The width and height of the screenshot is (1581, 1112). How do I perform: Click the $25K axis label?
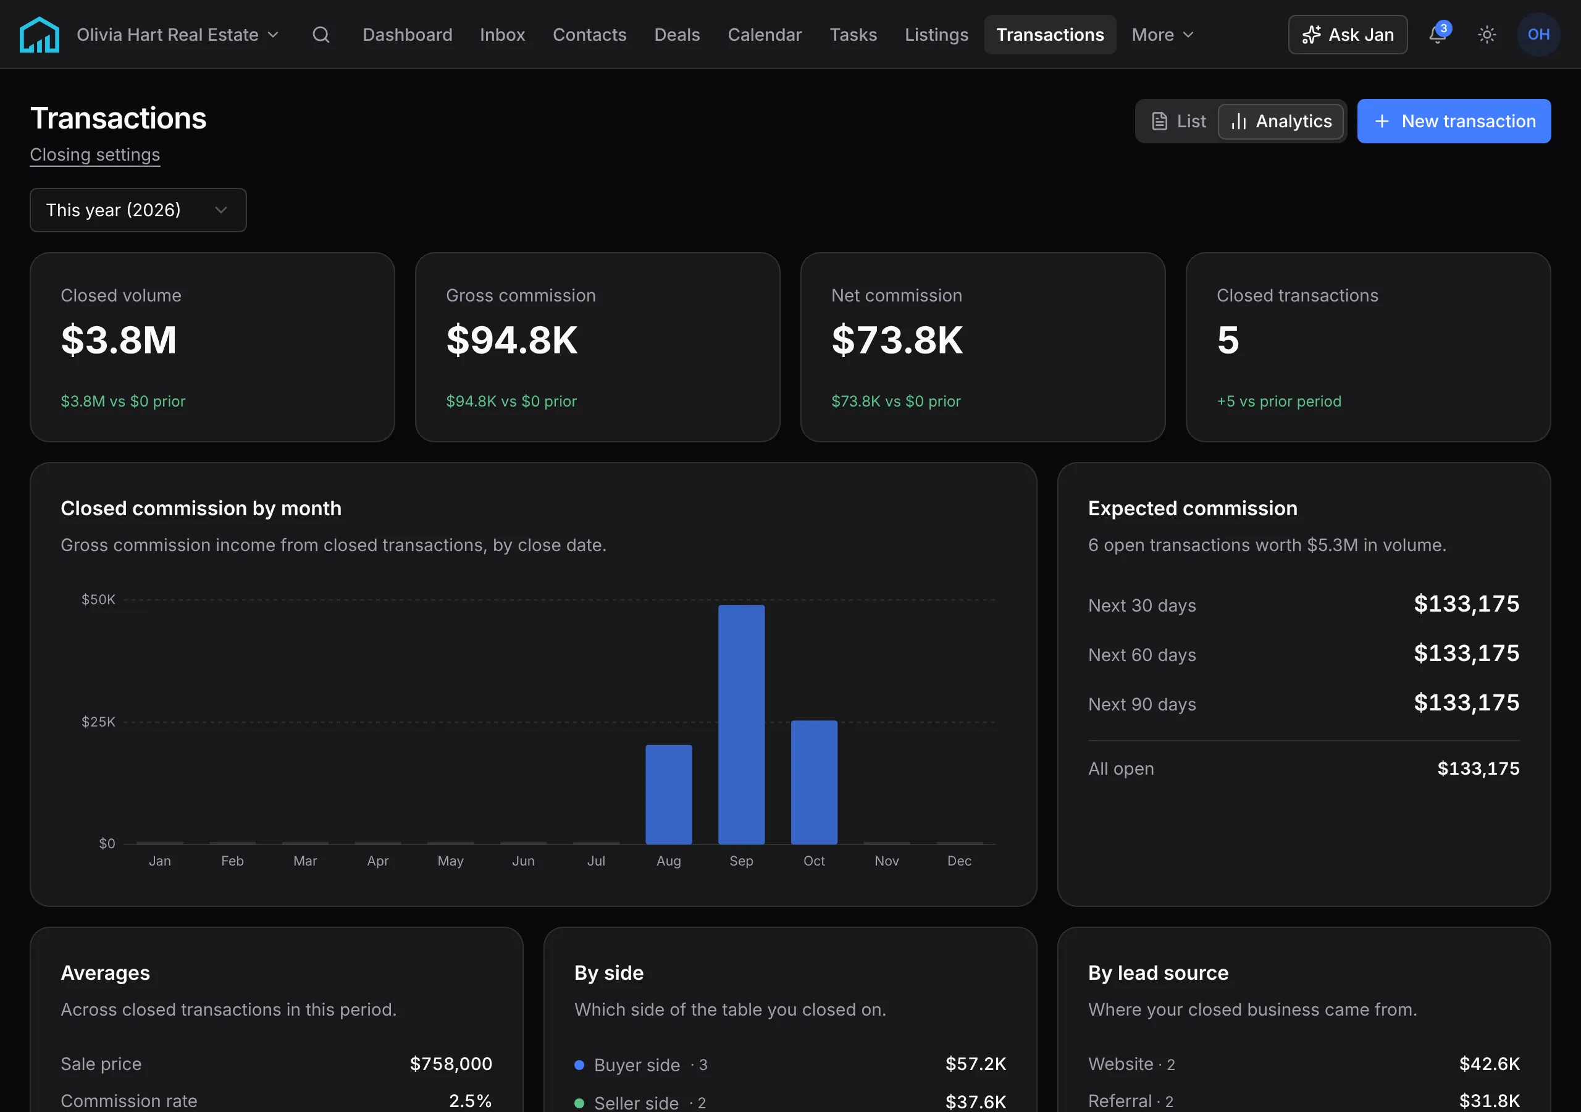click(x=98, y=722)
